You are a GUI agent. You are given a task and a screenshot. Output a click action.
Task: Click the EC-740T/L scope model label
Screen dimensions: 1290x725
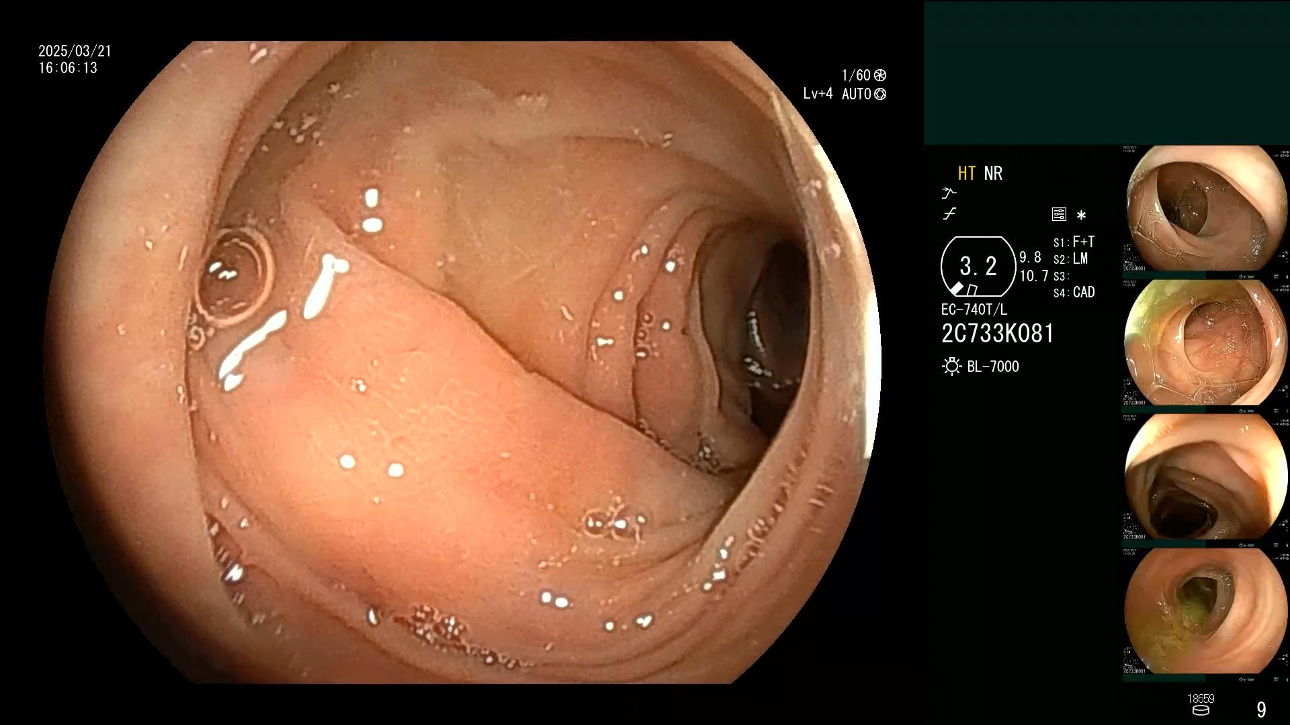click(x=974, y=309)
